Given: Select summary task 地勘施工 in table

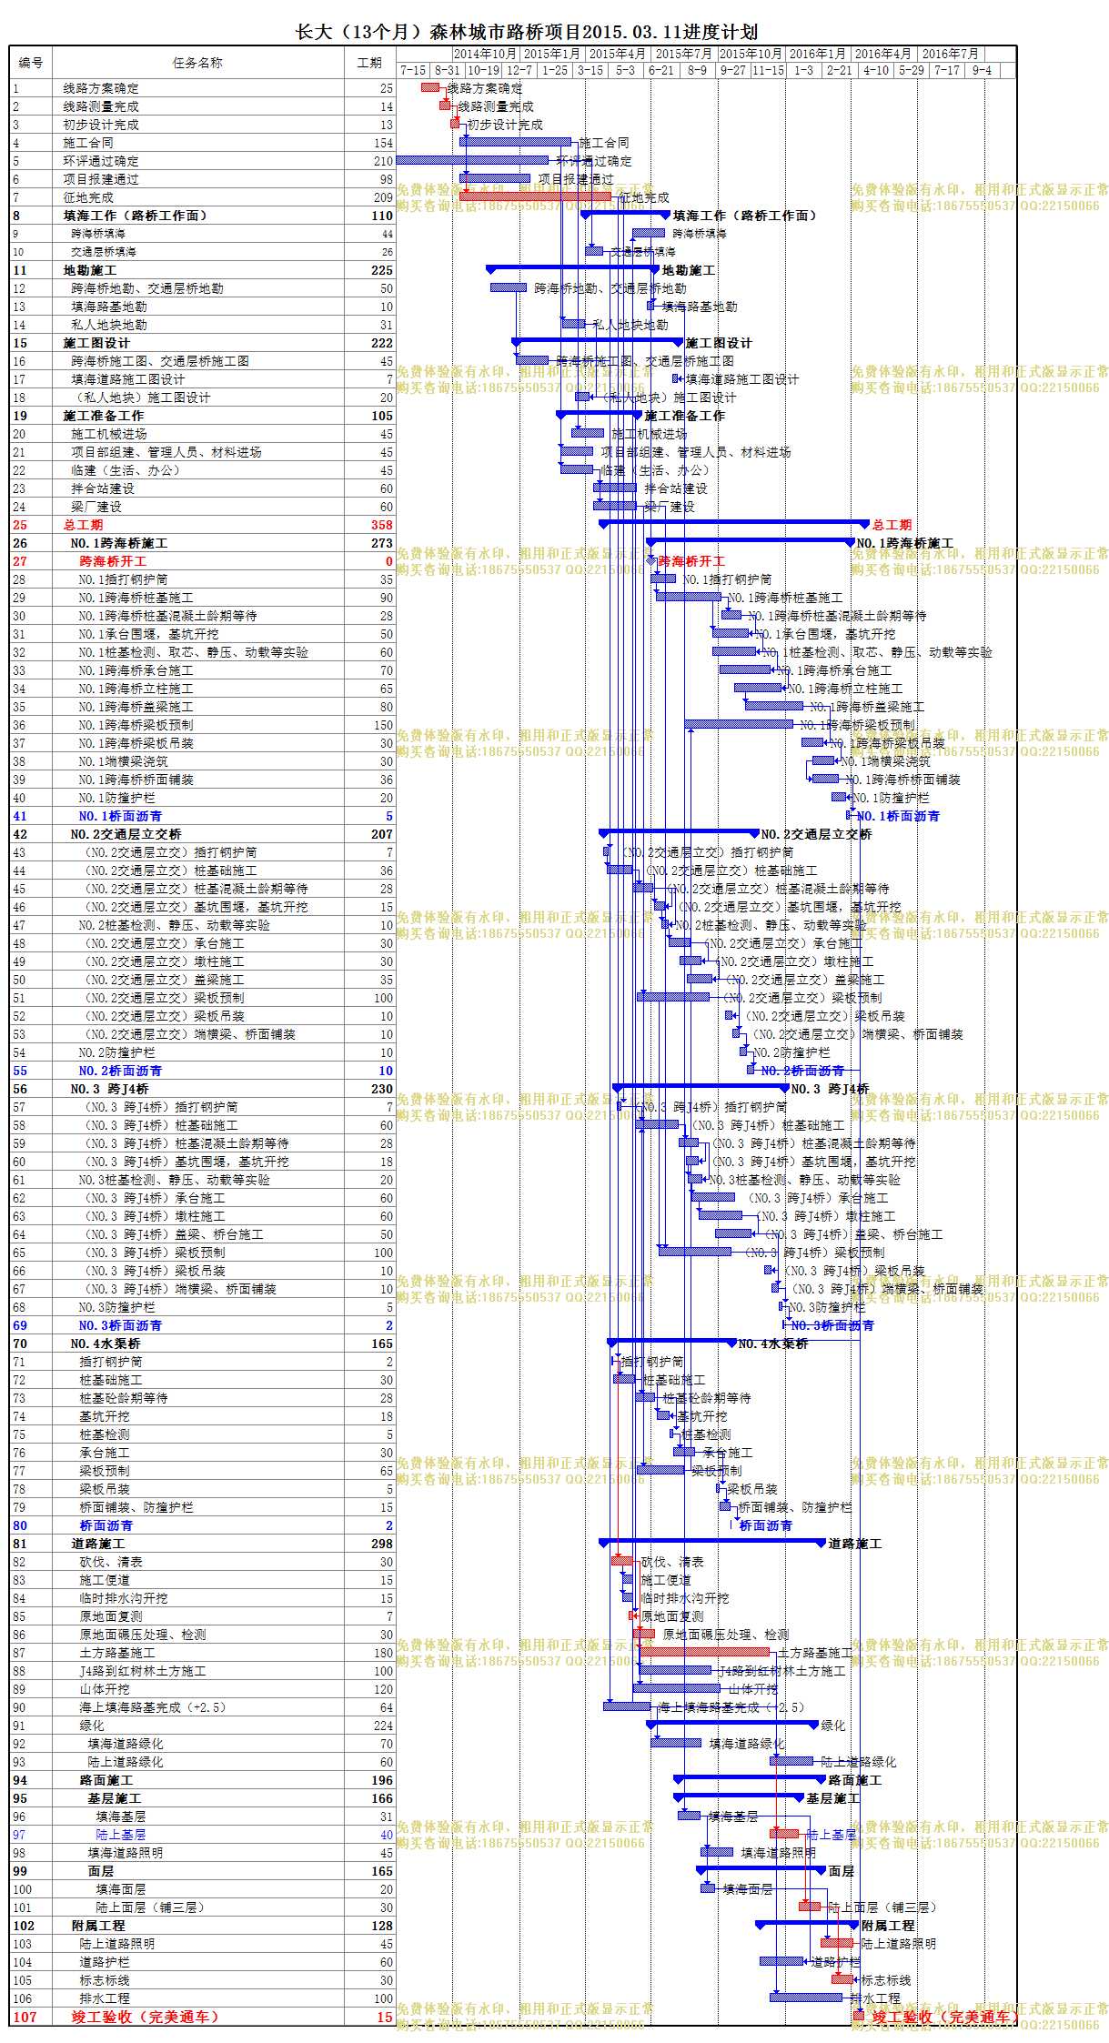Looking at the screenshot, I should (x=202, y=270).
